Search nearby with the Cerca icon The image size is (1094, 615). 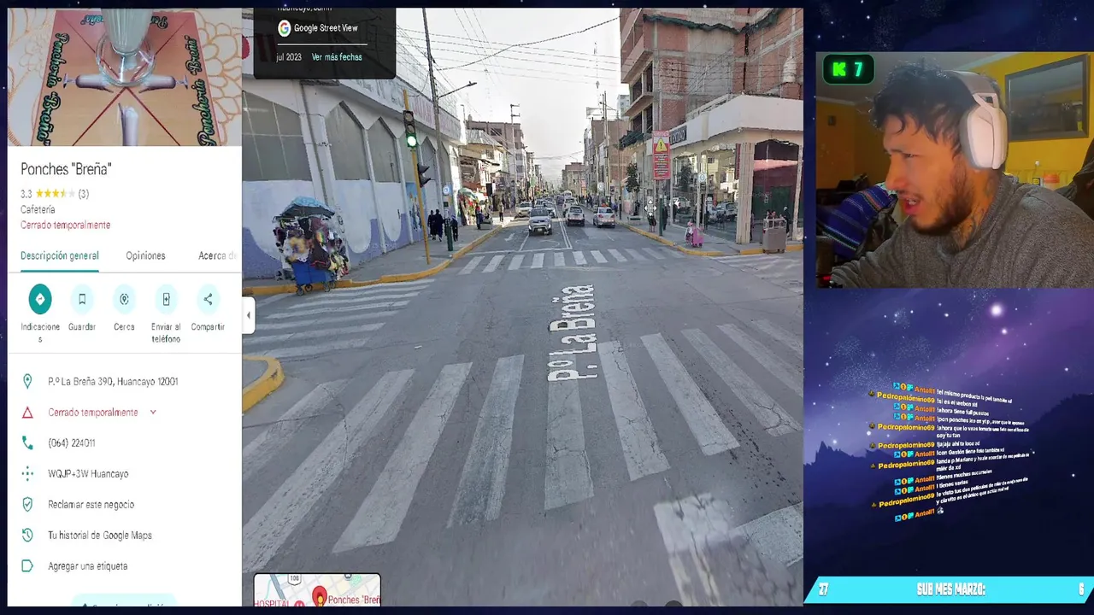pos(124,299)
